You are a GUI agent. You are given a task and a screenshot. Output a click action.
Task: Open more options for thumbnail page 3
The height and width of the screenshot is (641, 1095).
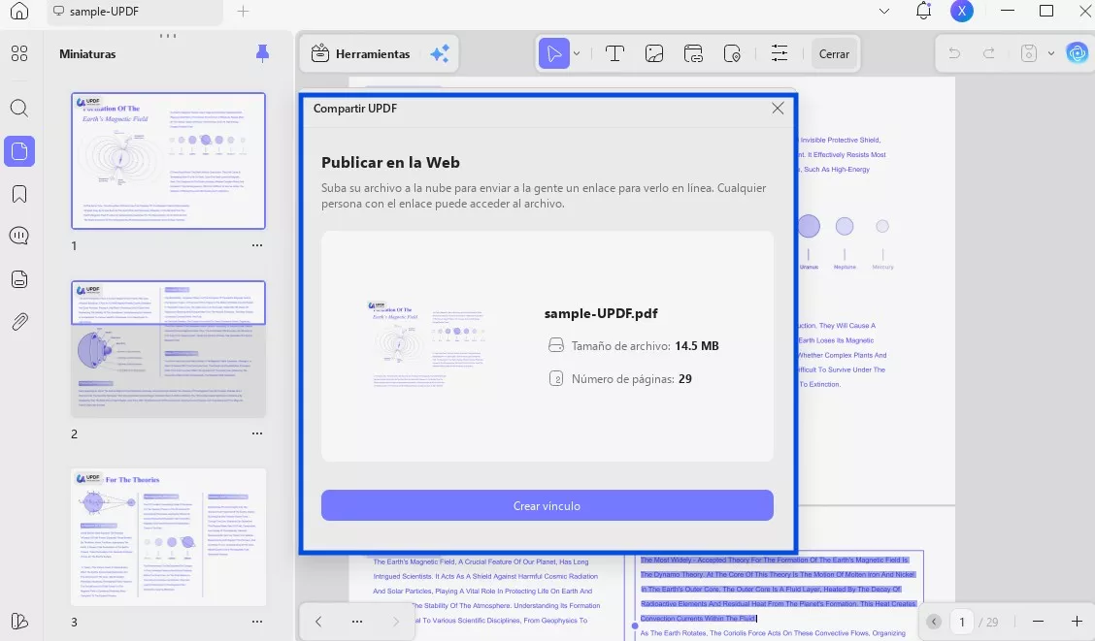pyautogui.click(x=257, y=622)
